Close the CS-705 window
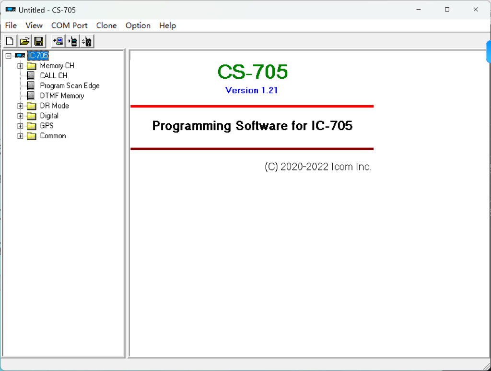 [476, 10]
